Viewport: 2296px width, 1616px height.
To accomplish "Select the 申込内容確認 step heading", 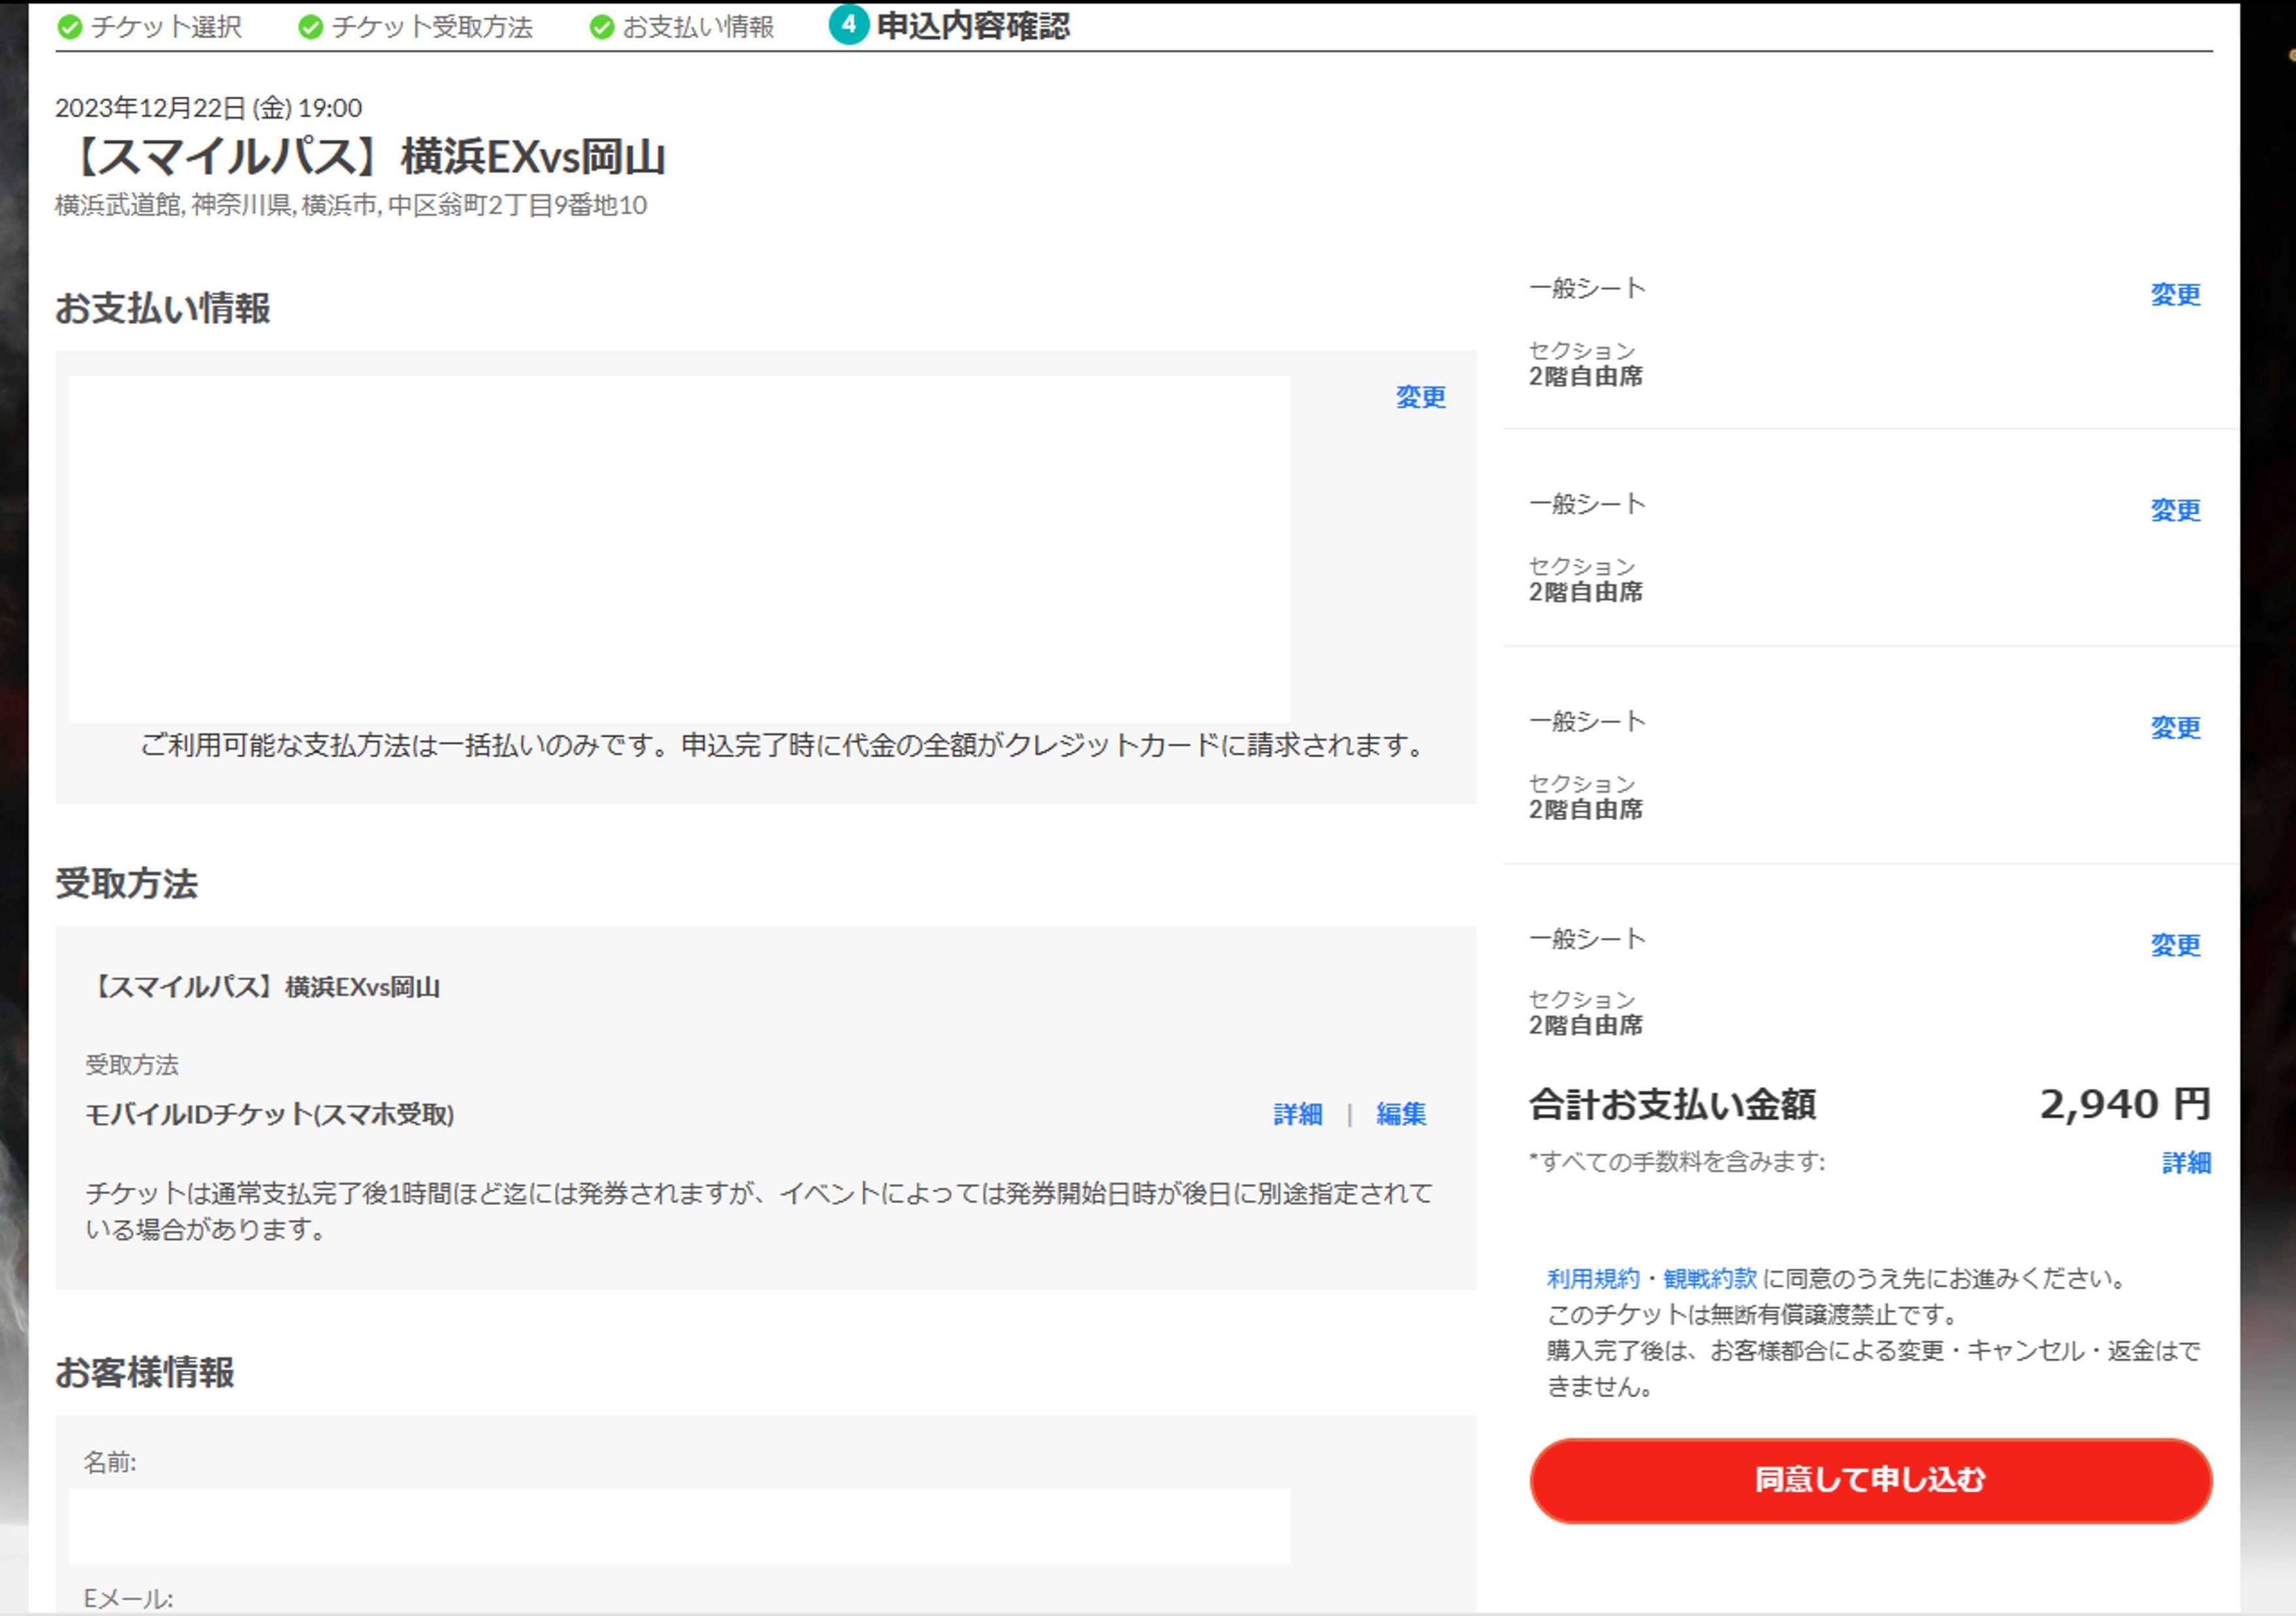I will click(973, 26).
